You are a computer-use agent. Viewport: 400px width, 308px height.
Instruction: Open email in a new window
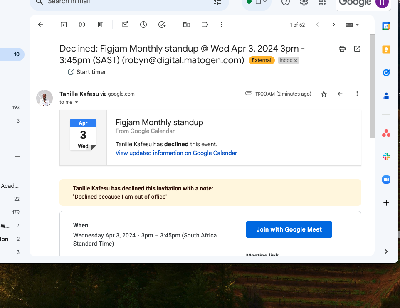tap(357, 49)
